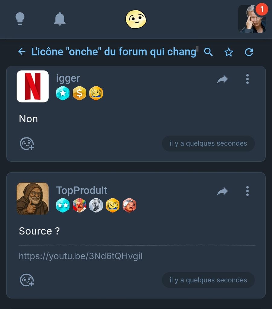Add a reaction to TopProduit's post
The width and height of the screenshot is (272, 309).
(x=27, y=280)
